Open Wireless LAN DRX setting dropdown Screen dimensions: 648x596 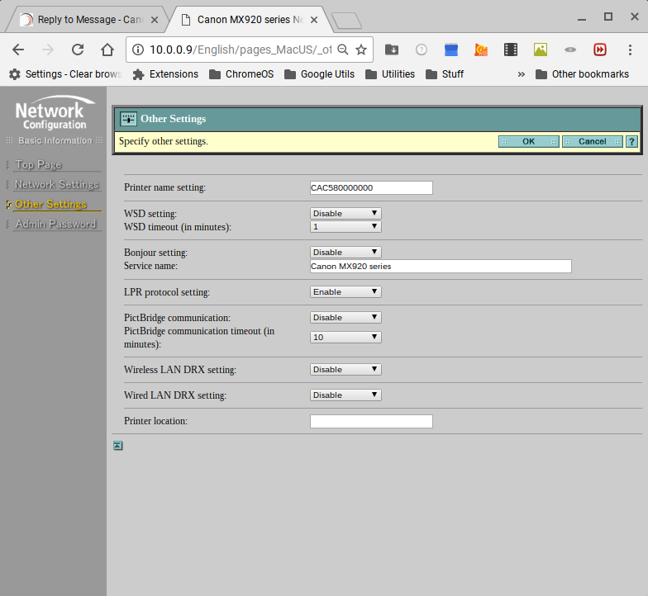pos(345,370)
